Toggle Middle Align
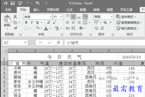This screenshot has width=145, height=97. click(73, 17)
